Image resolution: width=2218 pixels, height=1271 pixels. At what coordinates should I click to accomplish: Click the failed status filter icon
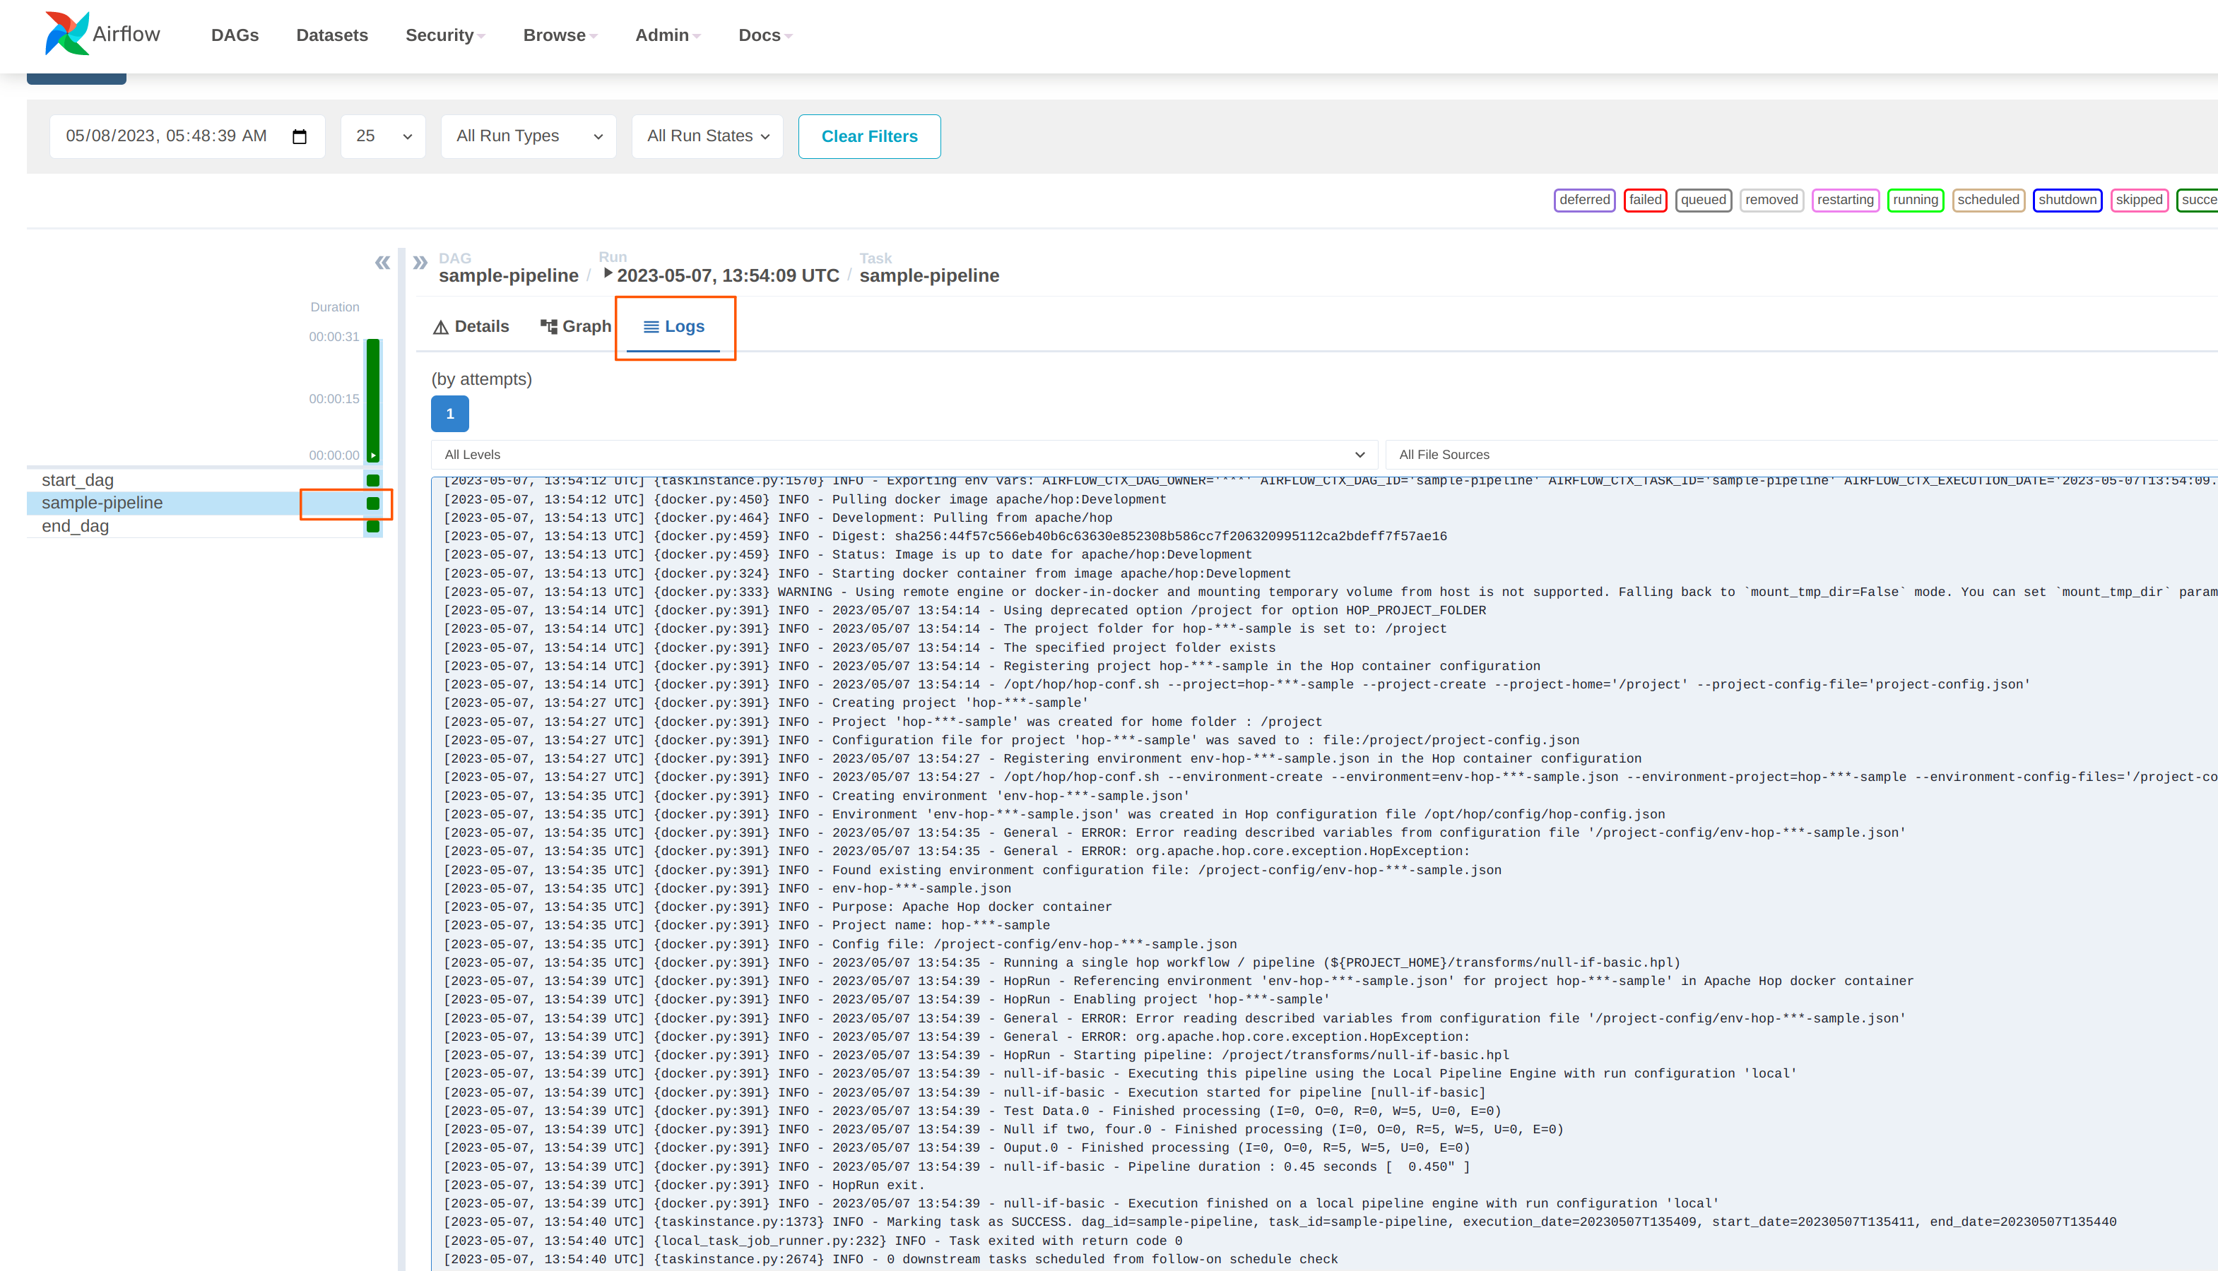[x=1645, y=198]
